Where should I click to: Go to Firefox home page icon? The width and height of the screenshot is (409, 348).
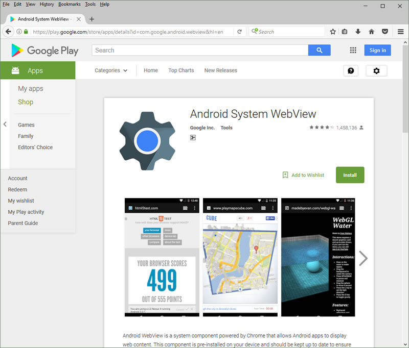point(372,32)
